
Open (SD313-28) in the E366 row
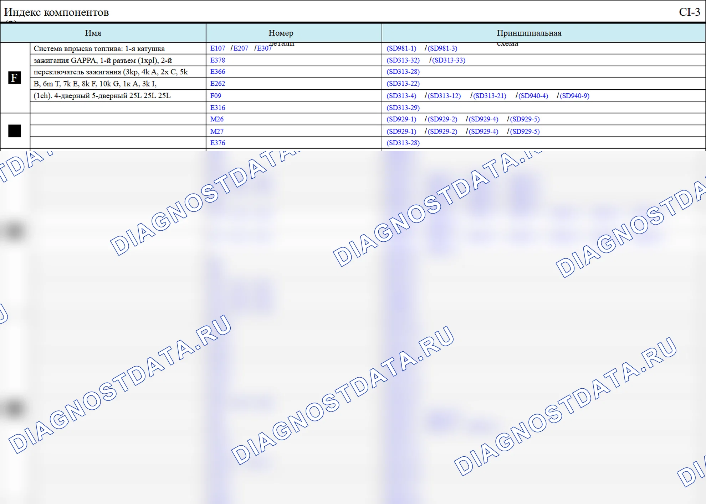click(x=403, y=72)
